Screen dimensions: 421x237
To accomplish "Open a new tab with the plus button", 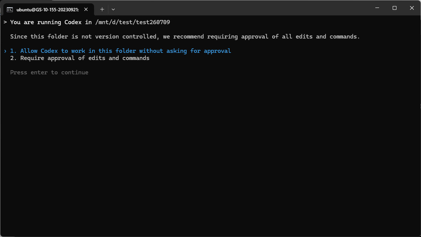I will [102, 9].
